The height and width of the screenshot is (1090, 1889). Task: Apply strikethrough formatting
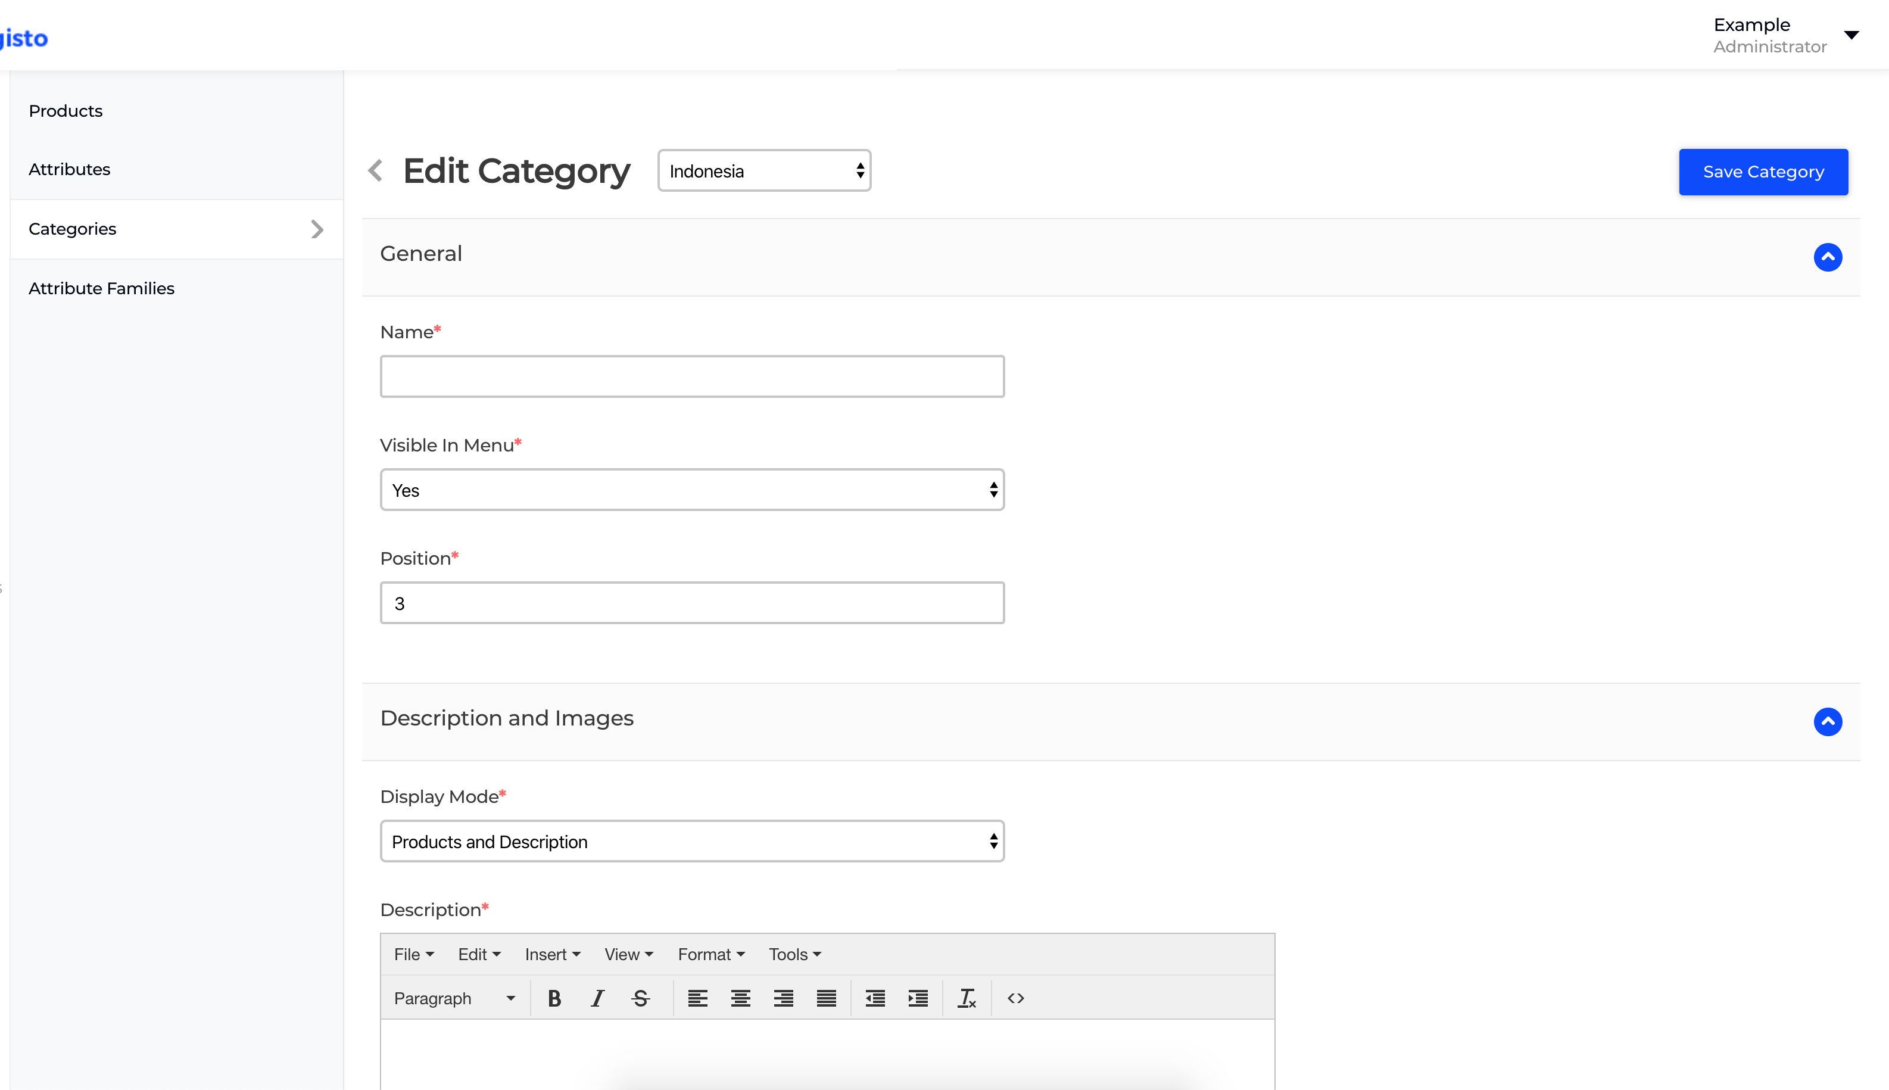click(641, 998)
